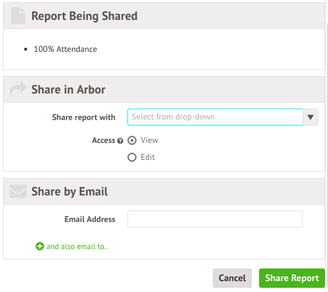Select the View access radio button
This screenshot has height=292, width=328.
click(x=132, y=141)
